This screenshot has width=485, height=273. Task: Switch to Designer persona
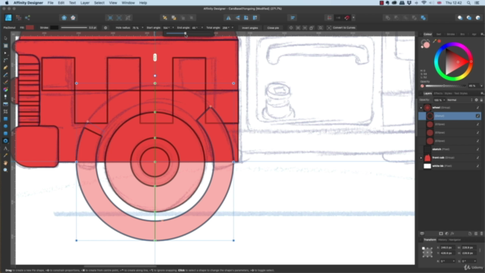point(8,17)
